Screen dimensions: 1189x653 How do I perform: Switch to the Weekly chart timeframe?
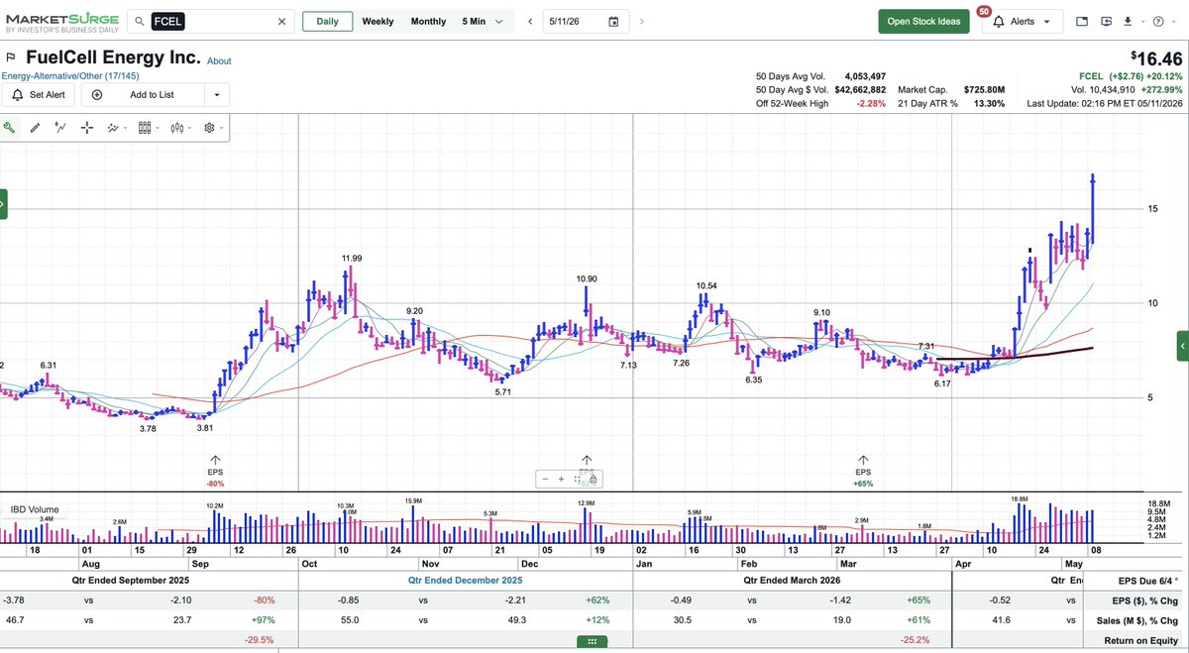(x=378, y=21)
